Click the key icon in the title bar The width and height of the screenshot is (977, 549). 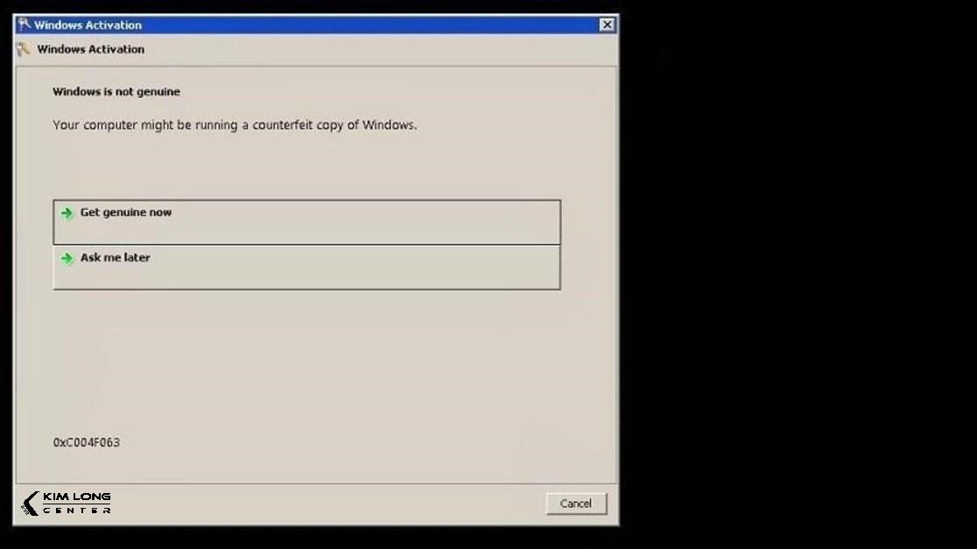pos(21,24)
